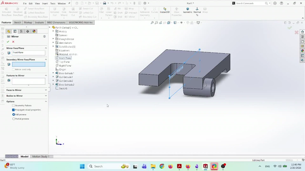This screenshot has width=305, height=171.
Task: Toggle the Mirror seed only checkbox
Action: [x=13, y=69]
